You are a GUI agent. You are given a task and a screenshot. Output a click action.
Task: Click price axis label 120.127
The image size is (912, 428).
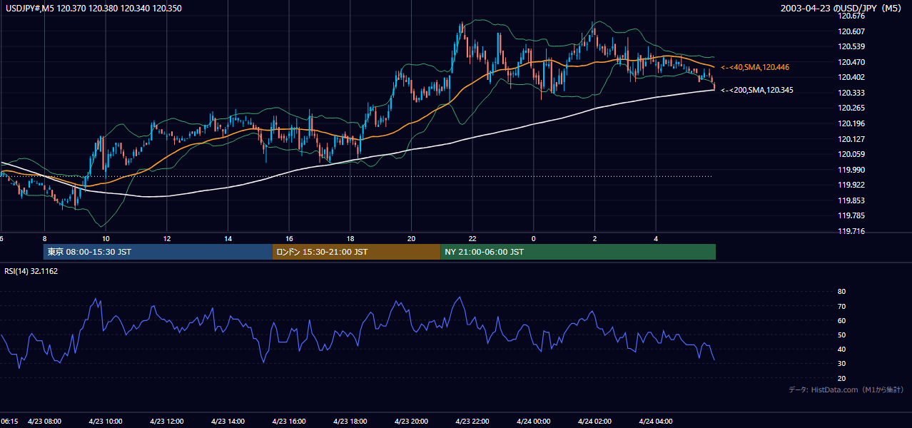pyautogui.click(x=852, y=139)
